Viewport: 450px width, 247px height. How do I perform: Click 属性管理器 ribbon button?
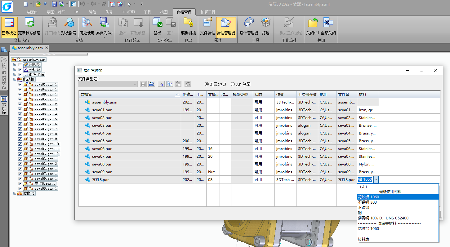pos(226,27)
